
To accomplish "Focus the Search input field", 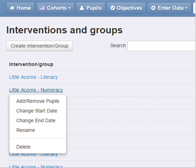I will [x=161, y=46].
